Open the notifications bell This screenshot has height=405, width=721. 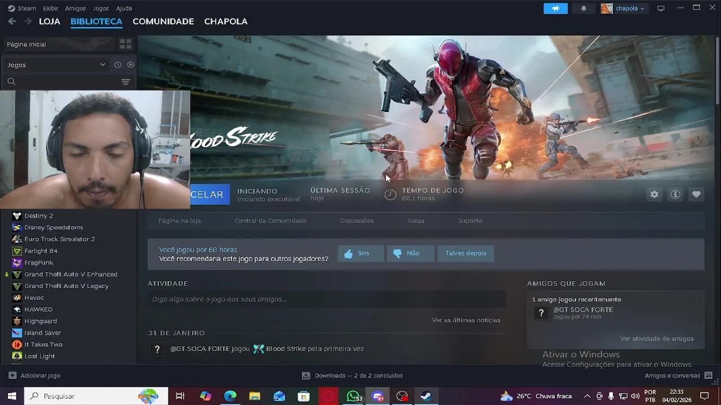pyautogui.click(x=584, y=8)
